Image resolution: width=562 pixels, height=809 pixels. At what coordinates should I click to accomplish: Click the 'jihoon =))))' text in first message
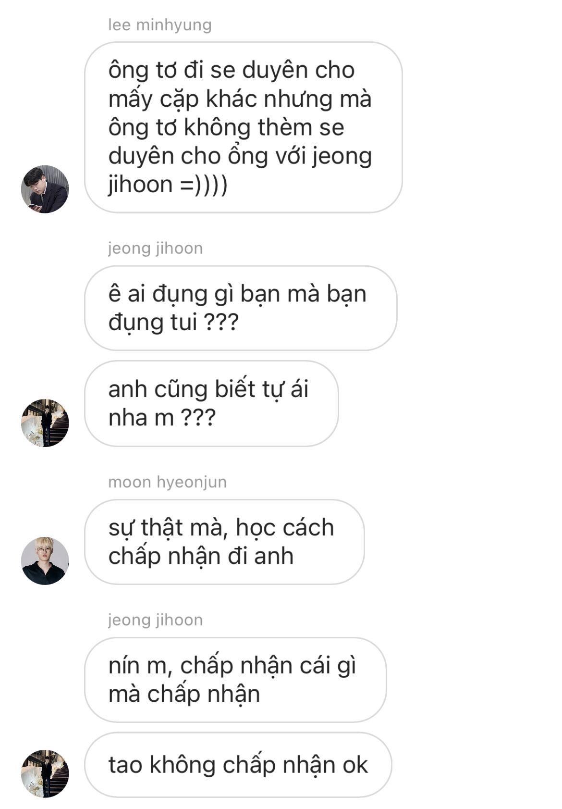coord(168,185)
